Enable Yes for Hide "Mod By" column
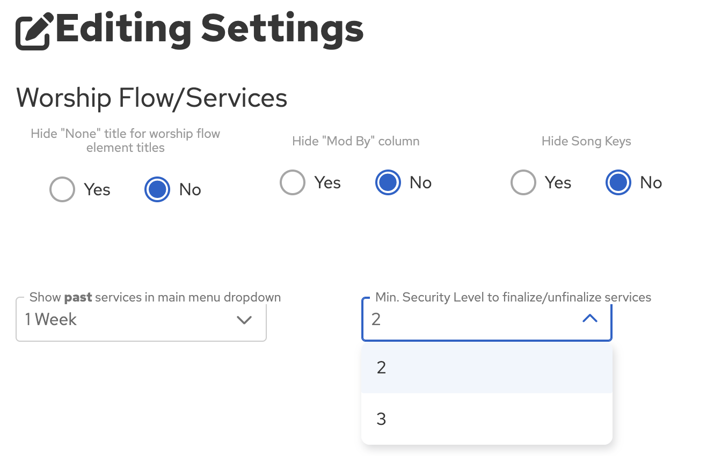This screenshot has height=456, width=714. click(x=293, y=183)
